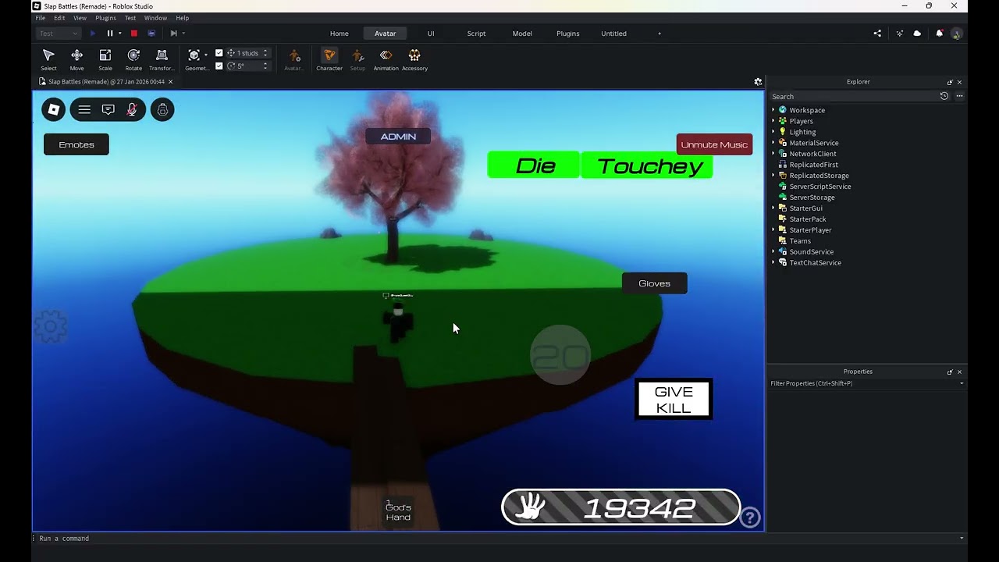Viewport: 999px width, 562px height.
Task: Expand the Players node
Action: click(x=773, y=121)
